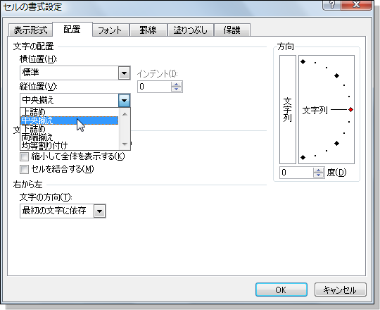The height and width of the screenshot is (310, 380).
Task: Open the 横位置 dropdown
Action: pyautogui.click(x=124, y=73)
